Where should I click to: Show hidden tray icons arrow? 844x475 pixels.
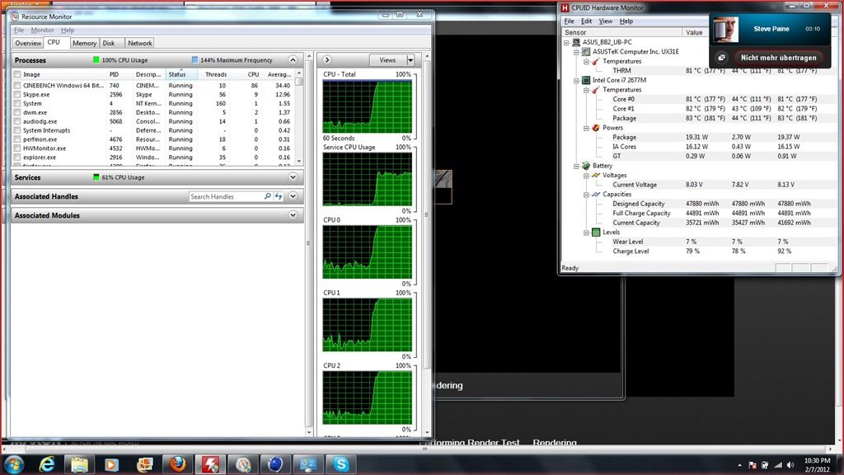point(739,465)
